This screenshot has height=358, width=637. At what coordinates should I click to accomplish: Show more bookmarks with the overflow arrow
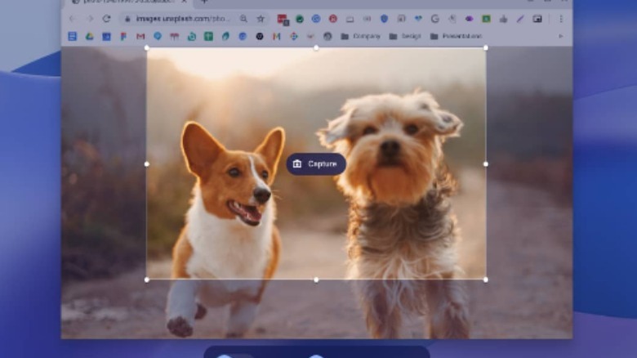[560, 36]
